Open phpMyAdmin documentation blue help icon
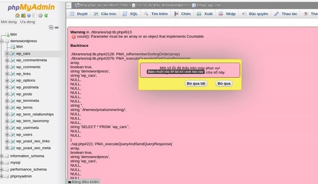 (x=29, y=16)
